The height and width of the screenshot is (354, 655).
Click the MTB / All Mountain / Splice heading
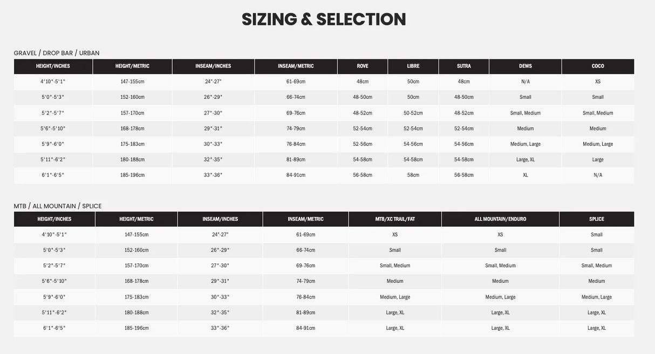pos(58,206)
